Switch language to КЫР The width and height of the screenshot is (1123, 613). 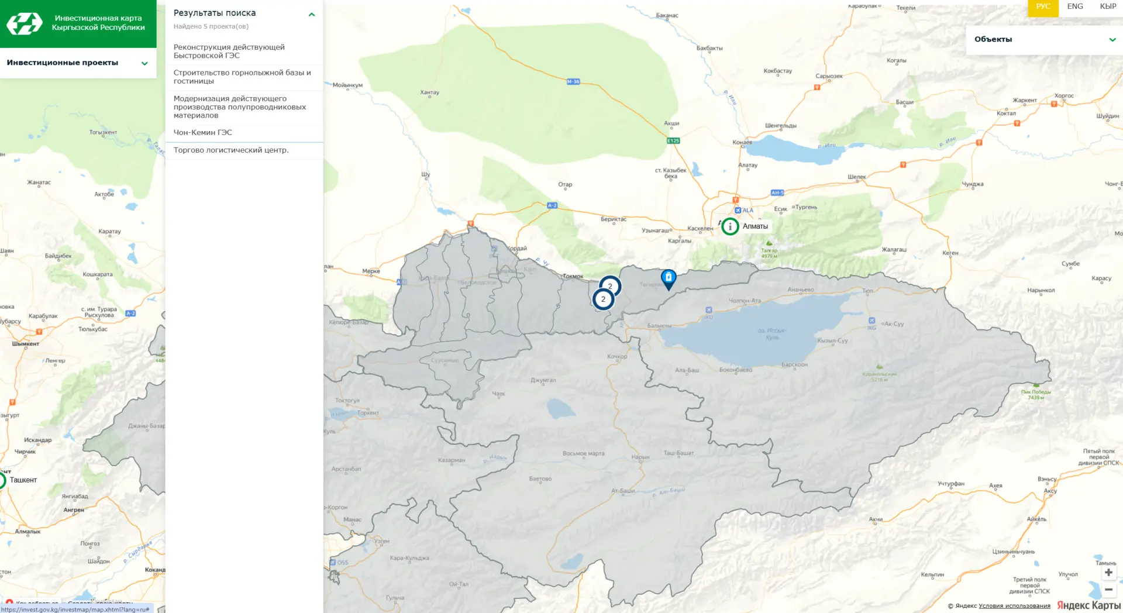coord(1107,6)
